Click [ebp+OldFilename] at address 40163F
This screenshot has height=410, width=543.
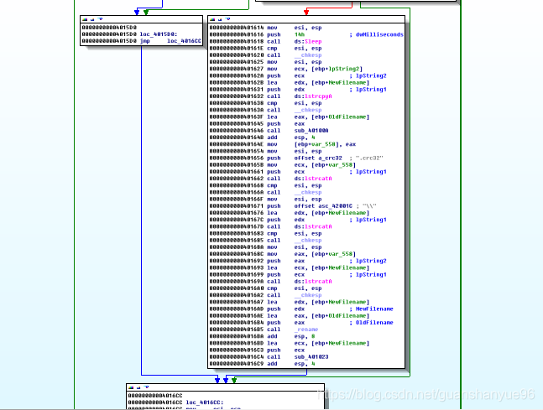(341, 117)
